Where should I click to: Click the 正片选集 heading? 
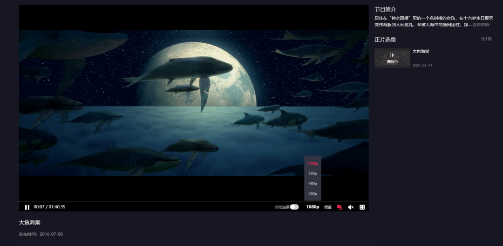(x=385, y=40)
